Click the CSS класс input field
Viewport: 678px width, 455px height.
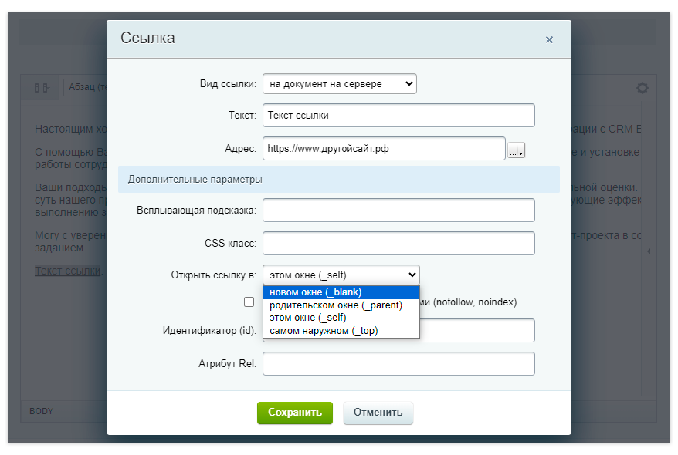point(398,243)
